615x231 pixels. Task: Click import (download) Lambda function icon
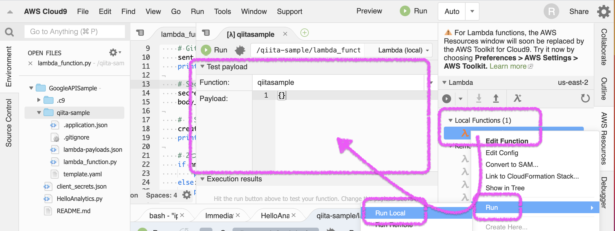tap(479, 98)
